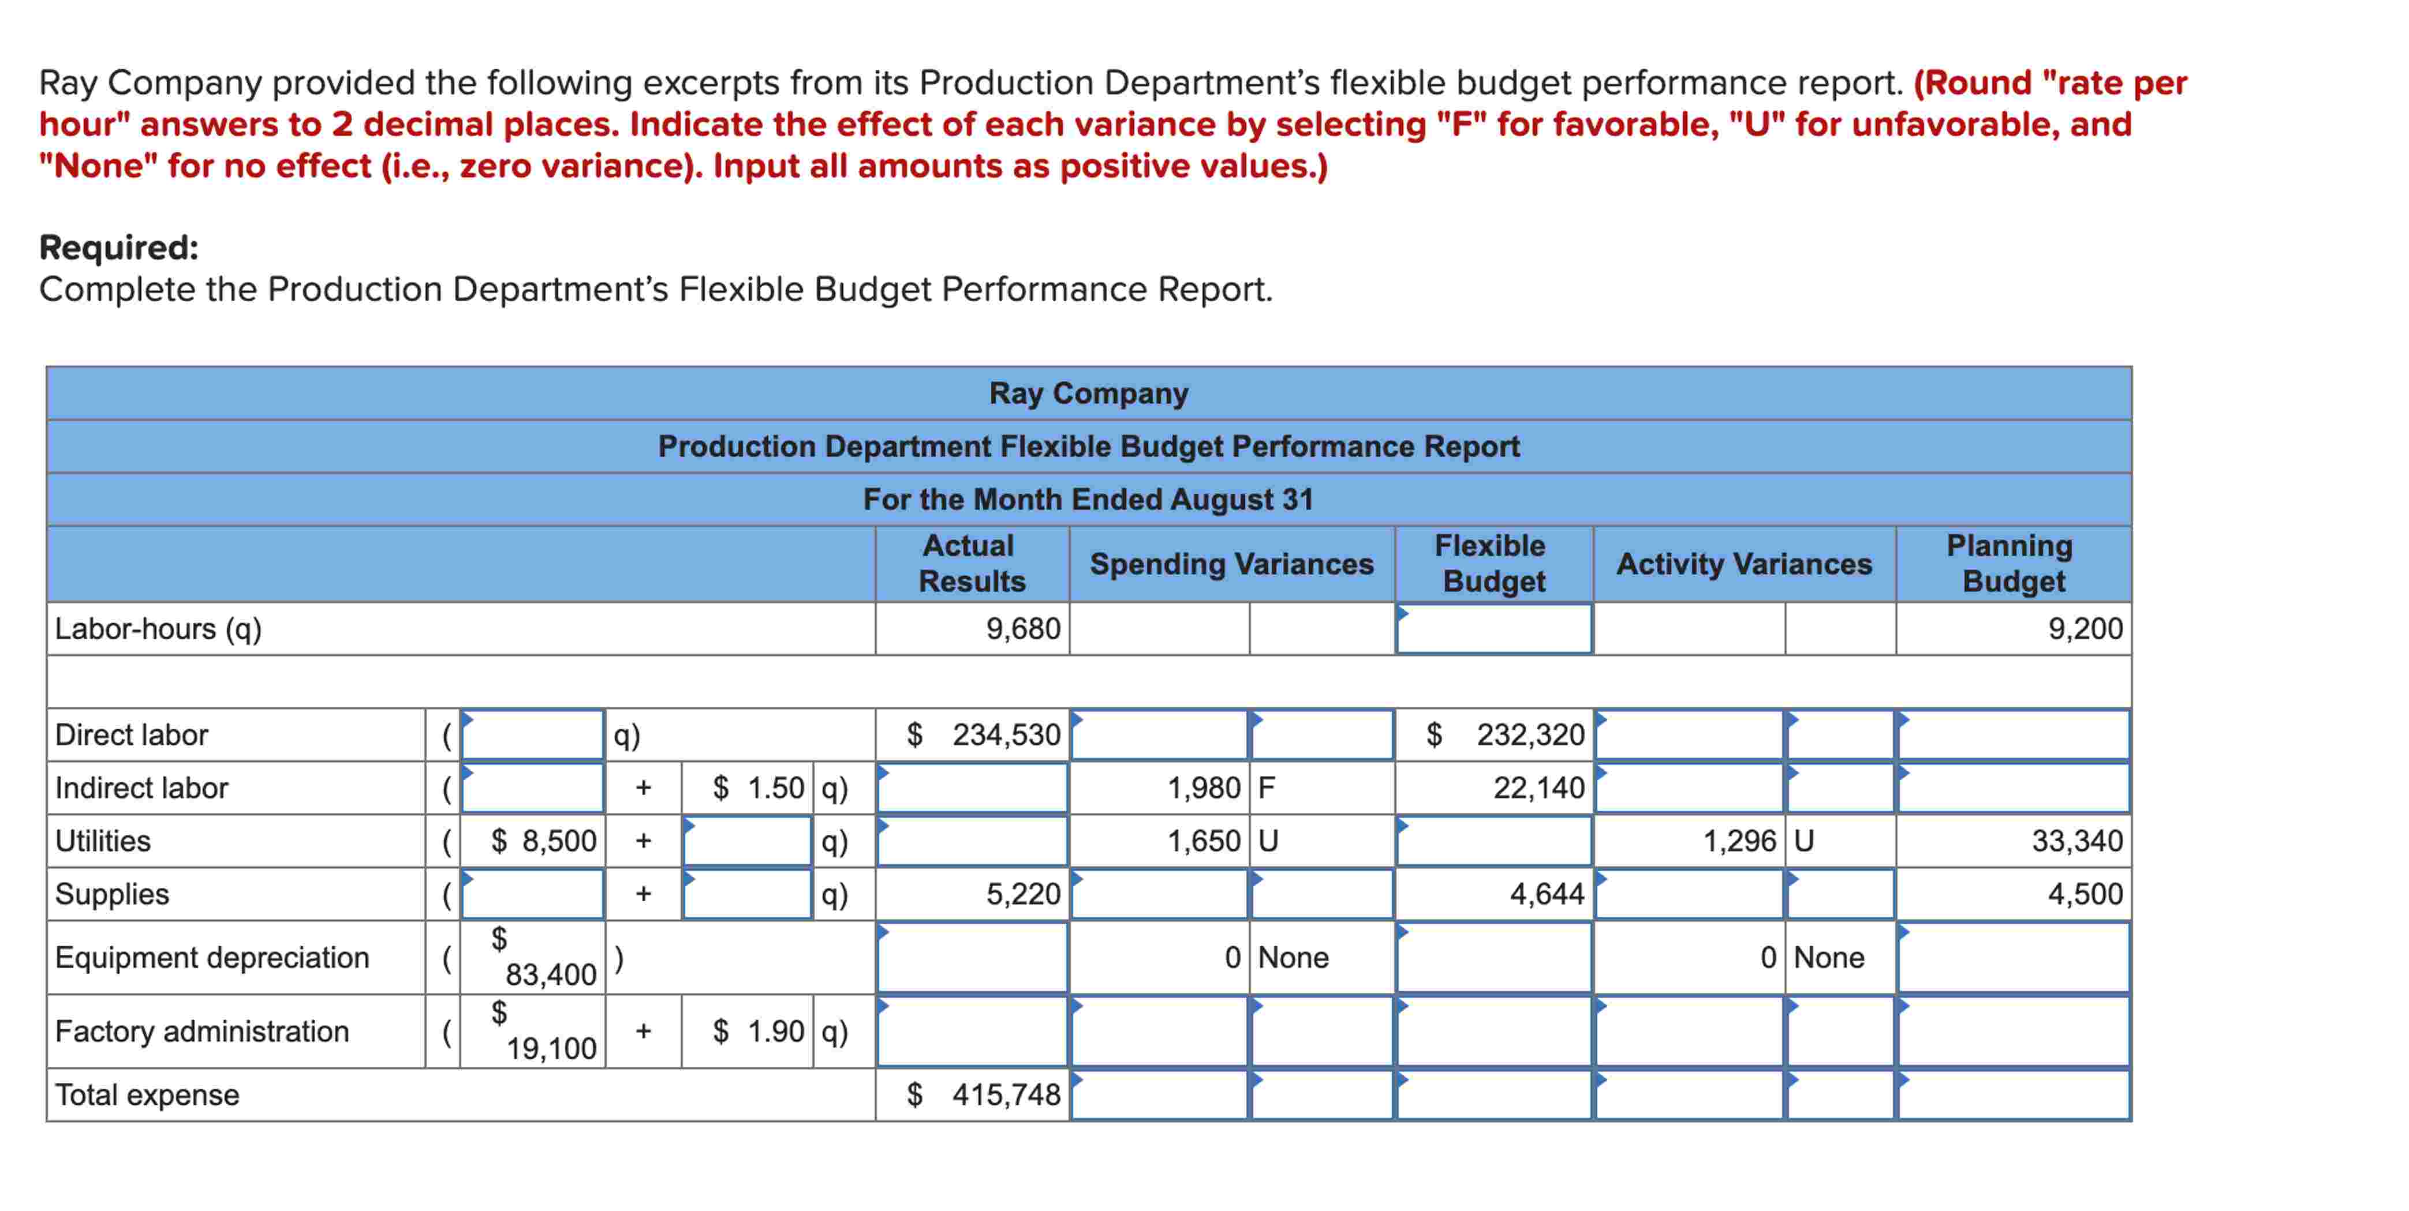Click Direct labor activity variance amount field
Screen dimensions: 2409x1211
click(x=1689, y=734)
